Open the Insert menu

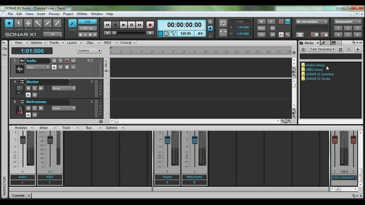[x=41, y=14]
